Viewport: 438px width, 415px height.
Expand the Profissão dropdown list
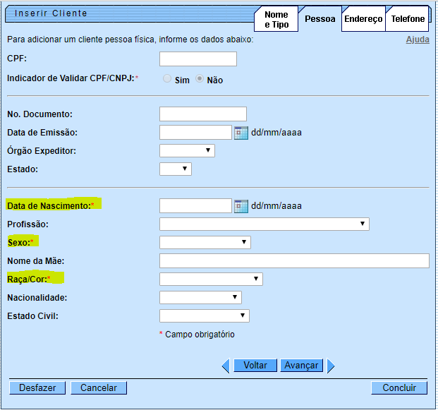click(x=264, y=224)
